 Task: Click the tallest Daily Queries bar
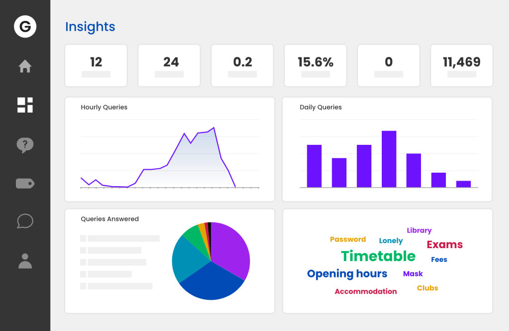(389, 159)
